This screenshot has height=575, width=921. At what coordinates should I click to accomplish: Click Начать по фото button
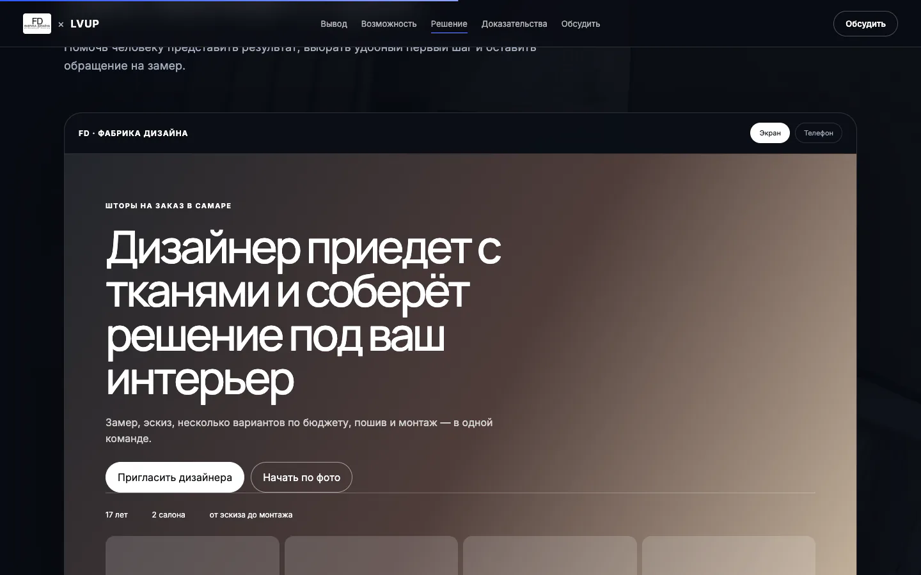(301, 477)
